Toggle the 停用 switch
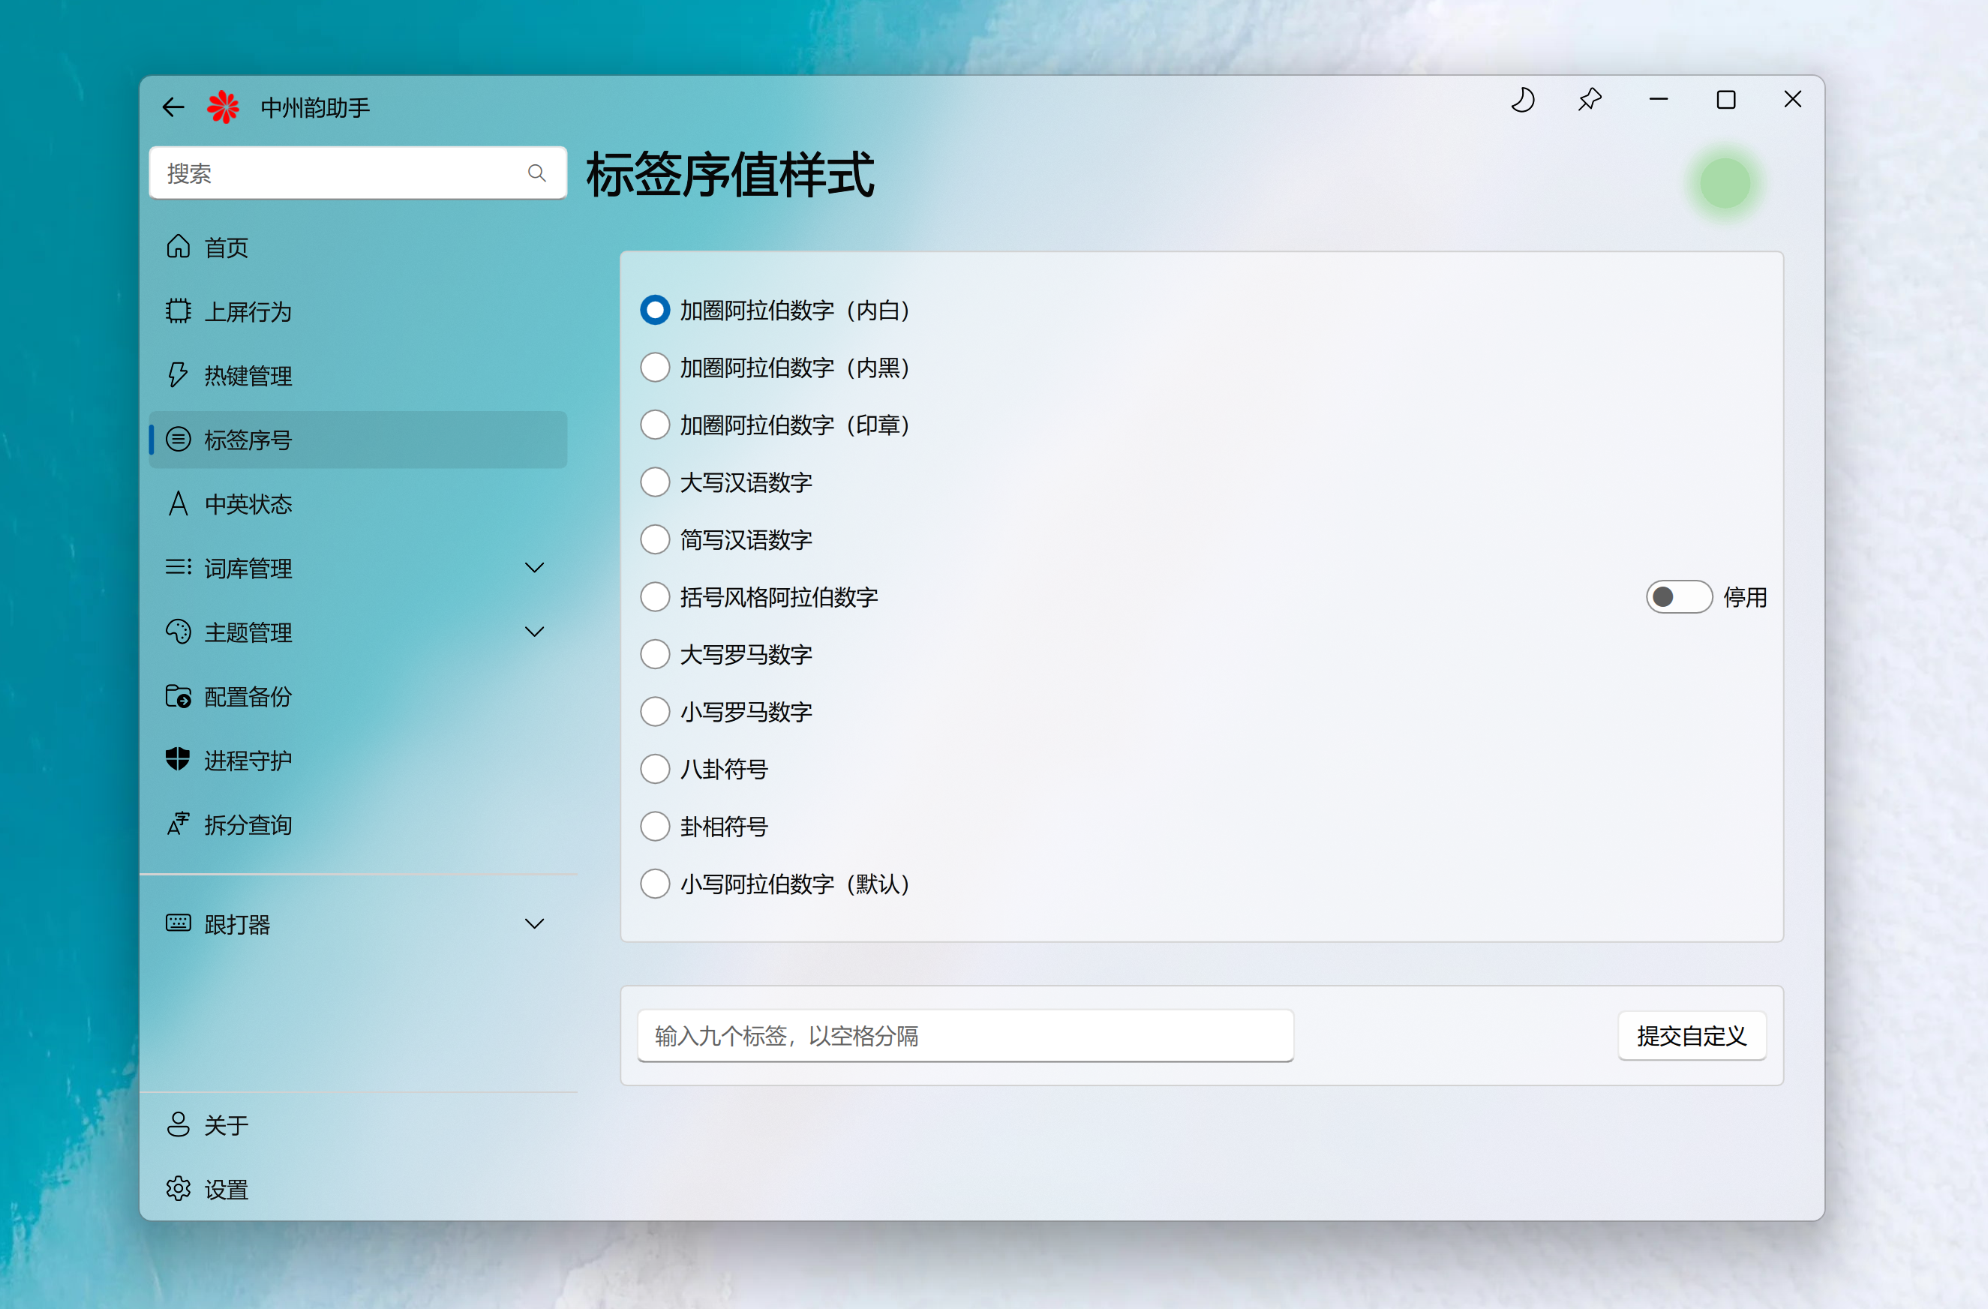Image resolution: width=1988 pixels, height=1309 pixels. coord(1678,597)
